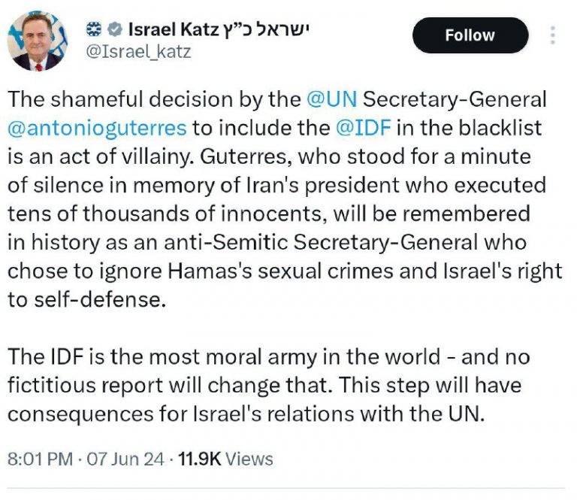This screenshot has height=500, width=577.
Task: Open Israel Katz's profile picture
Action: (x=36, y=41)
